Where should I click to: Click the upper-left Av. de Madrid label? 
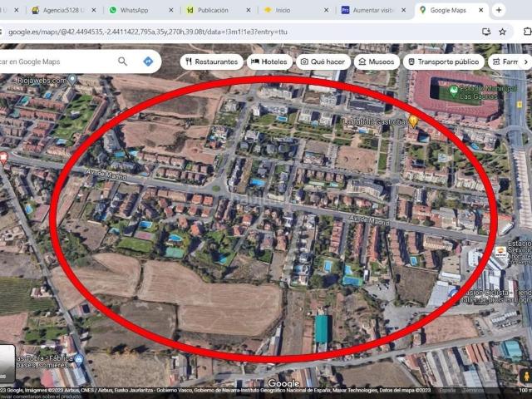tap(106, 175)
